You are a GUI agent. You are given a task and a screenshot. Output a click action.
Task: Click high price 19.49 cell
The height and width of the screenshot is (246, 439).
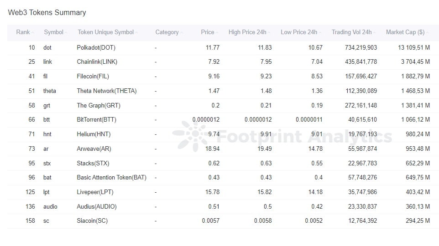(265, 149)
